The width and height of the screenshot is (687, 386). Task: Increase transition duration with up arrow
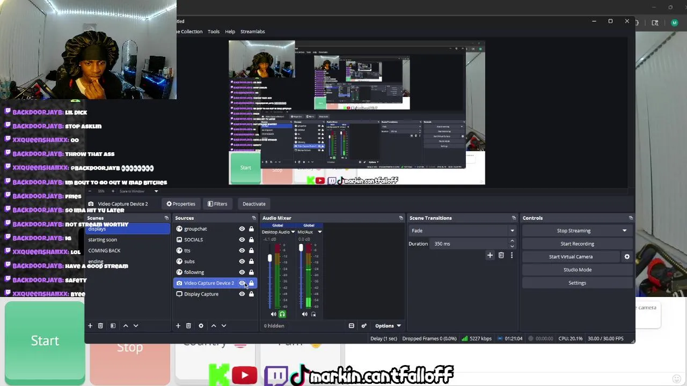tap(512, 241)
